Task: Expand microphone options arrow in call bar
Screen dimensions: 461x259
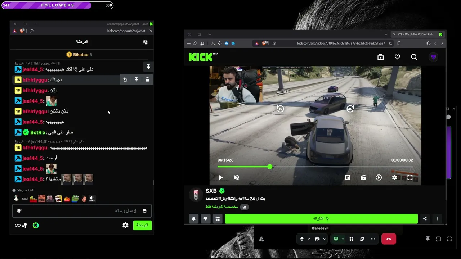Action: pyautogui.click(x=309, y=239)
